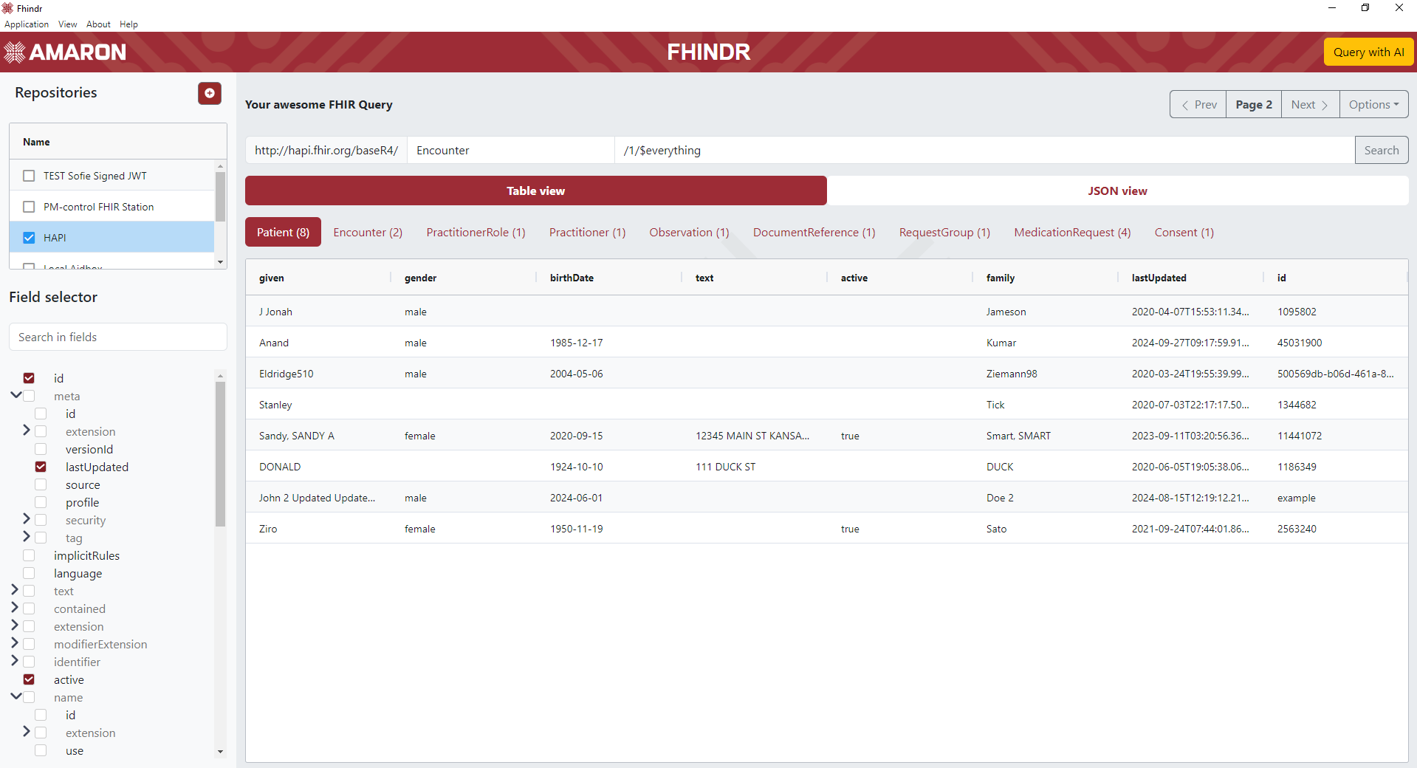The image size is (1417, 768).
Task: Uncheck the top-level id field checkbox
Action: pyautogui.click(x=29, y=378)
